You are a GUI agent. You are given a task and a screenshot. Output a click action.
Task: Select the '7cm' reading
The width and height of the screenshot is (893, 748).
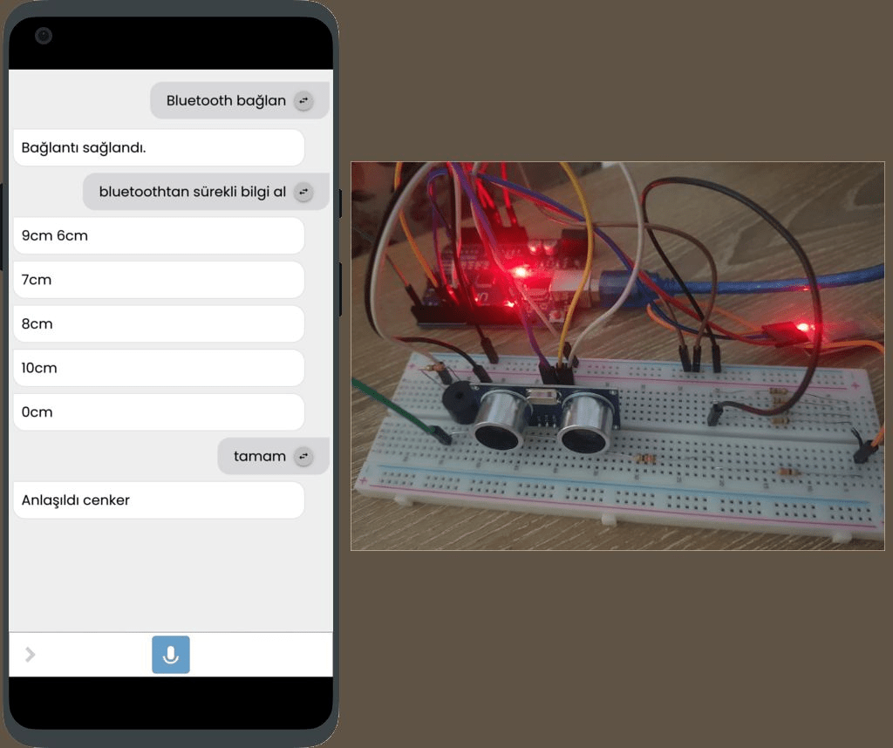click(x=159, y=280)
